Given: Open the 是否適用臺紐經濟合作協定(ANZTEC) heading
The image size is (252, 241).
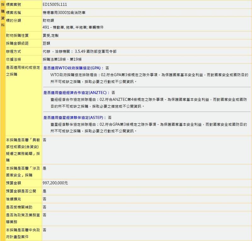Looking at the screenshot, I should pos(76,92).
